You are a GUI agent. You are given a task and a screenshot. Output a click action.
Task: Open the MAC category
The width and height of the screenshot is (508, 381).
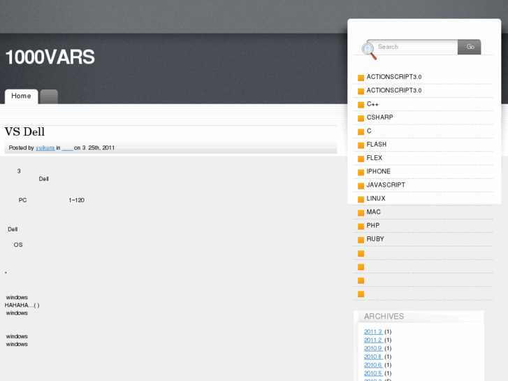(374, 212)
